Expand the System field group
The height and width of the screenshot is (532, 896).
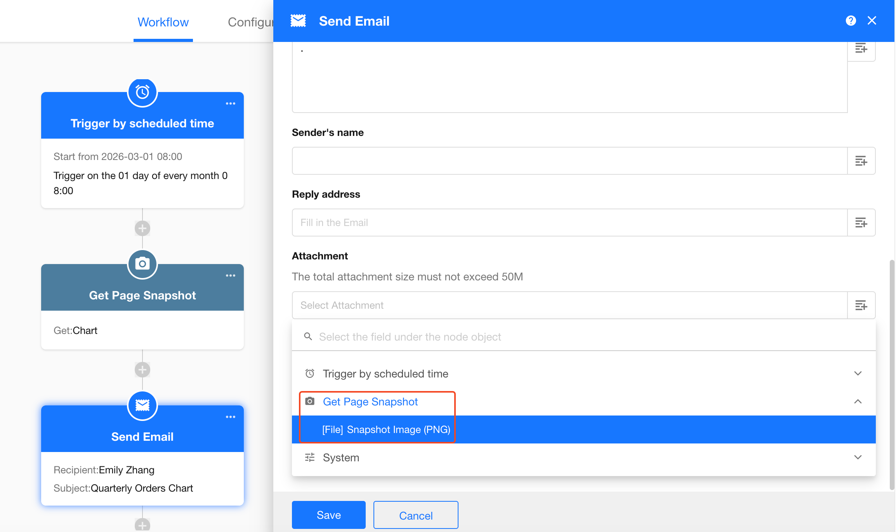pyautogui.click(x=858, y=457)
